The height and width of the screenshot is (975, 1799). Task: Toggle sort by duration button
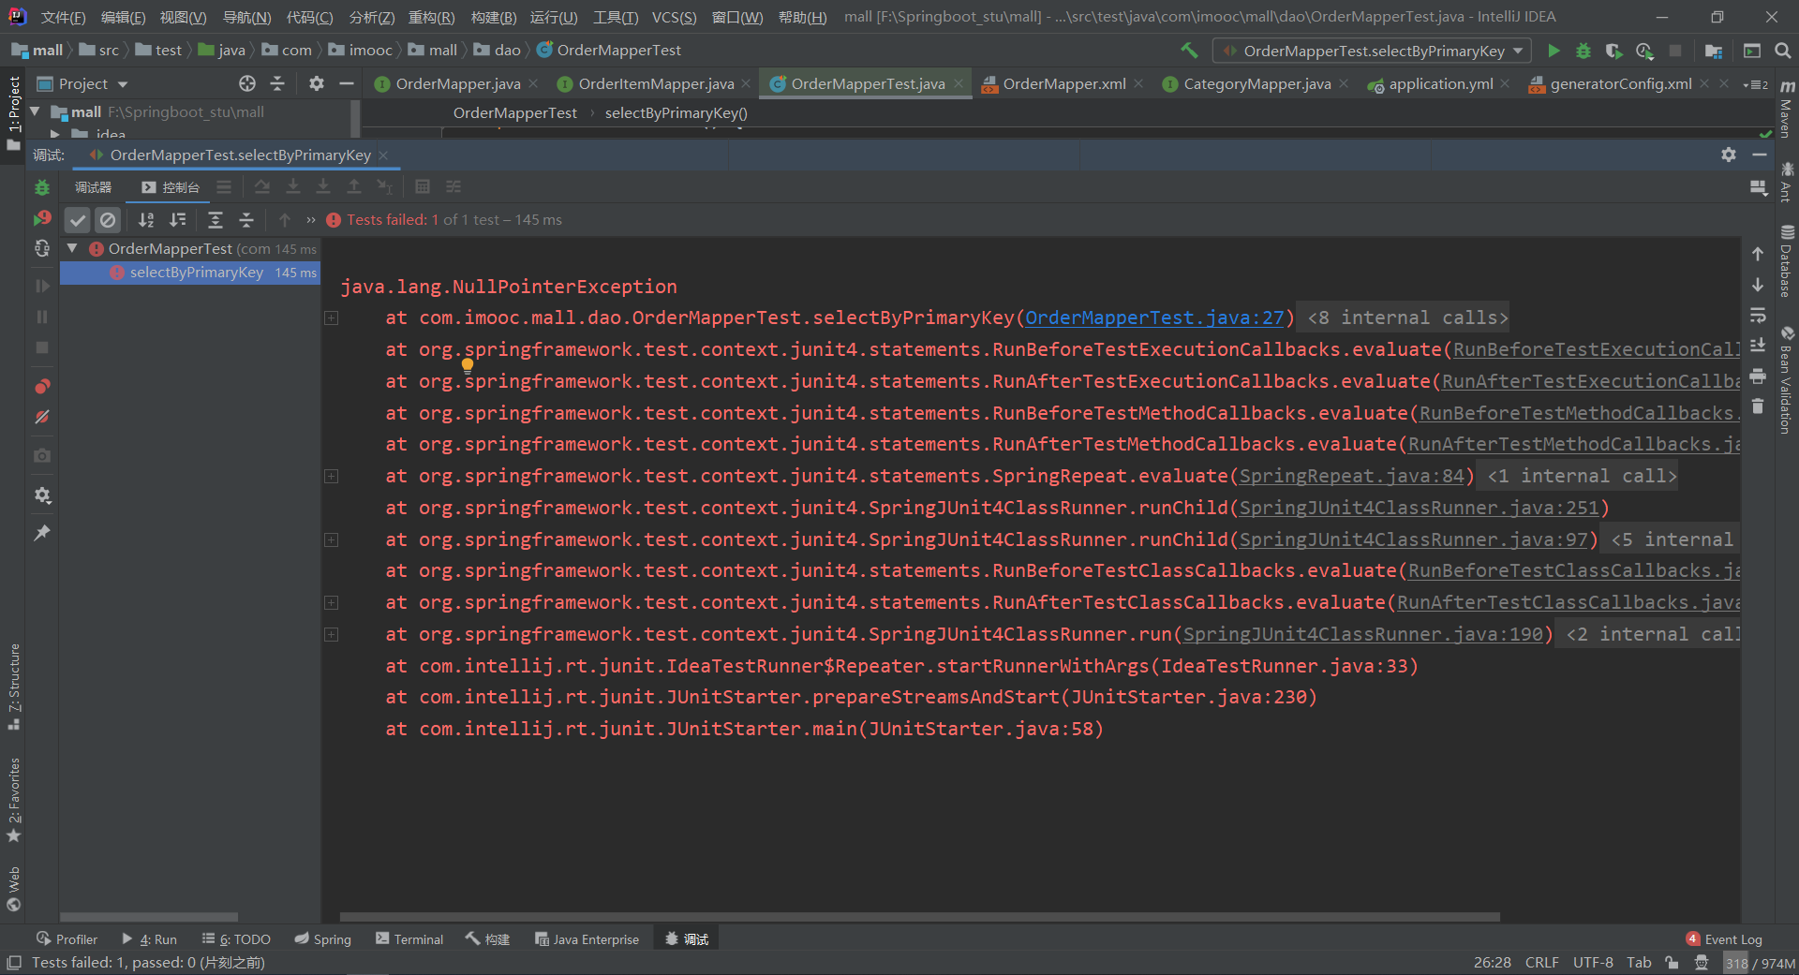[x=177, y=220]
